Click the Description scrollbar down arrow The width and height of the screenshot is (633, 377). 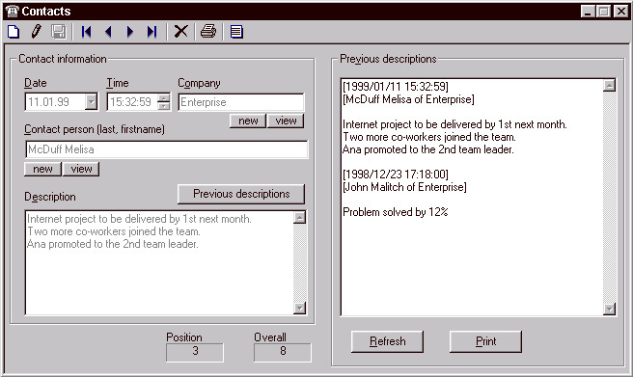coord(299,308)
